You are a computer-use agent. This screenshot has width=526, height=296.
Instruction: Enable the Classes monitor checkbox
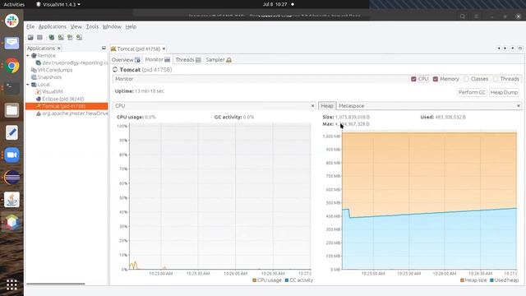coord(466,79)
